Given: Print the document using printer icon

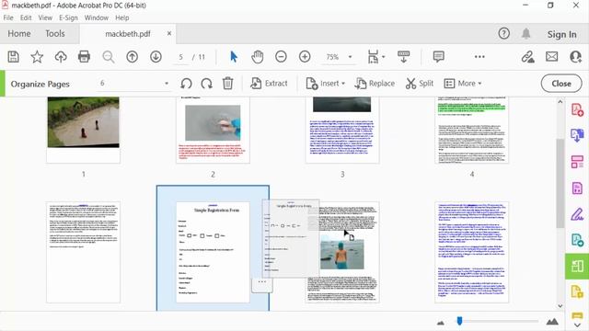Looking at the screenshot, I should click(84, 57).
